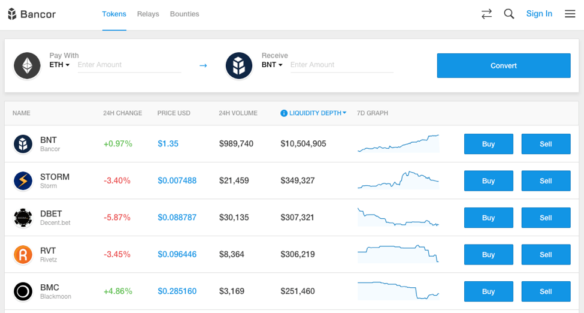The width and height of the screenshot is (584, 313).
Task: Open the DBET 7-day graph sparkline
Action: click(398, 217)
